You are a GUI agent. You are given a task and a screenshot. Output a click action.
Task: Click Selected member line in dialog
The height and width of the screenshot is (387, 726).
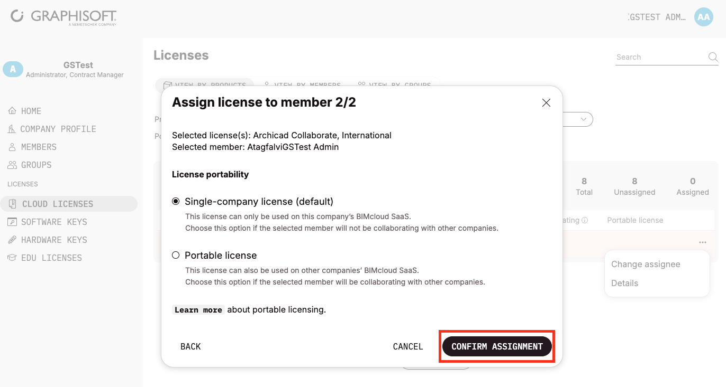255,147
